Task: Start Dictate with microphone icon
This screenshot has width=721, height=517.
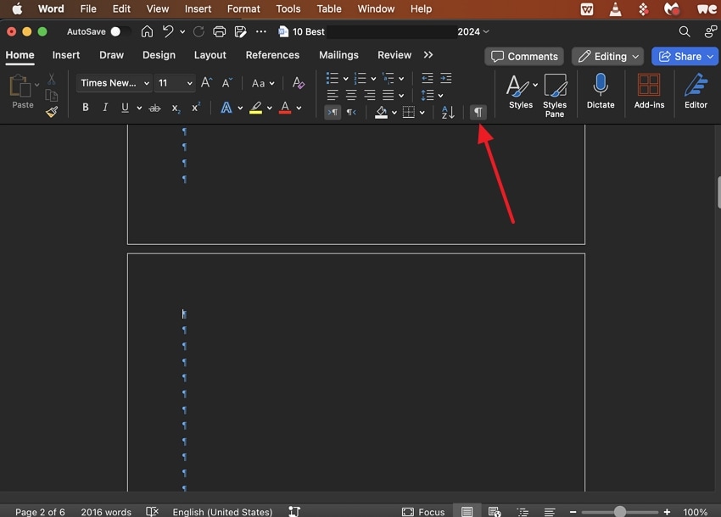Action: (x=601, y=91)
